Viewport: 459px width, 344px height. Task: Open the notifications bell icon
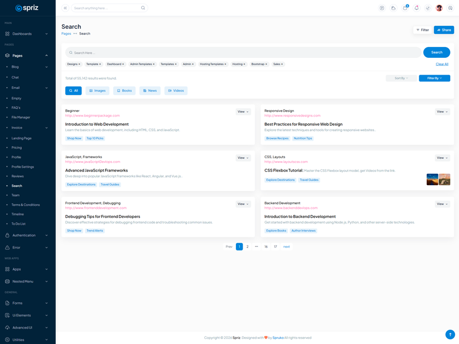tap(417, 8)
